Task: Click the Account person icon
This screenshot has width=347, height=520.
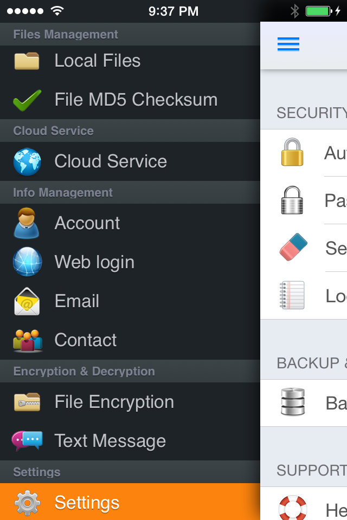Action: (27, 223)
